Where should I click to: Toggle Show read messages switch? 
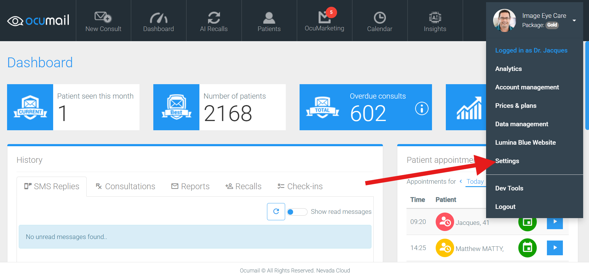click(x=297, y=212)
